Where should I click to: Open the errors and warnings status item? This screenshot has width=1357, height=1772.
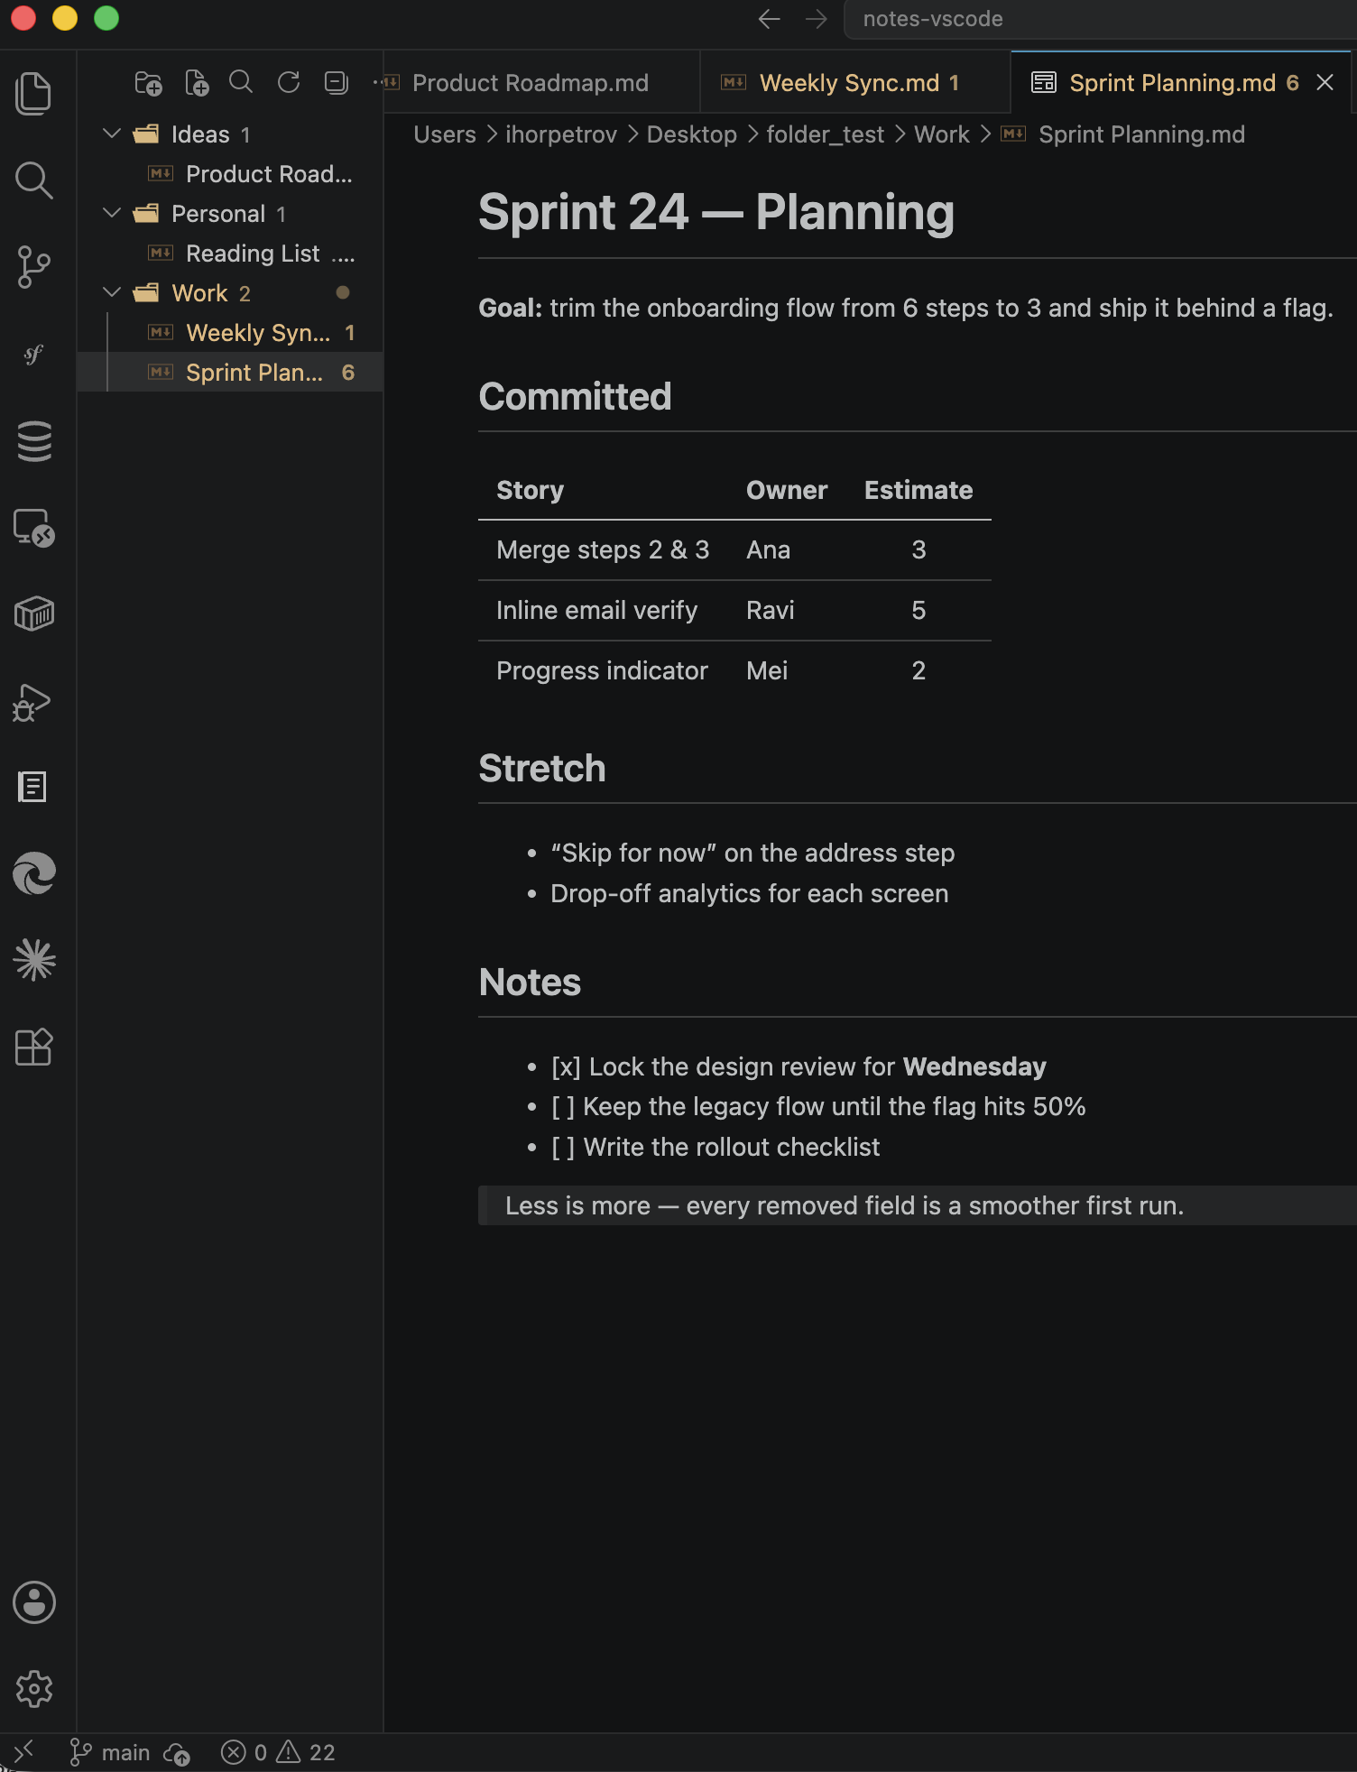click(278, 1753)
